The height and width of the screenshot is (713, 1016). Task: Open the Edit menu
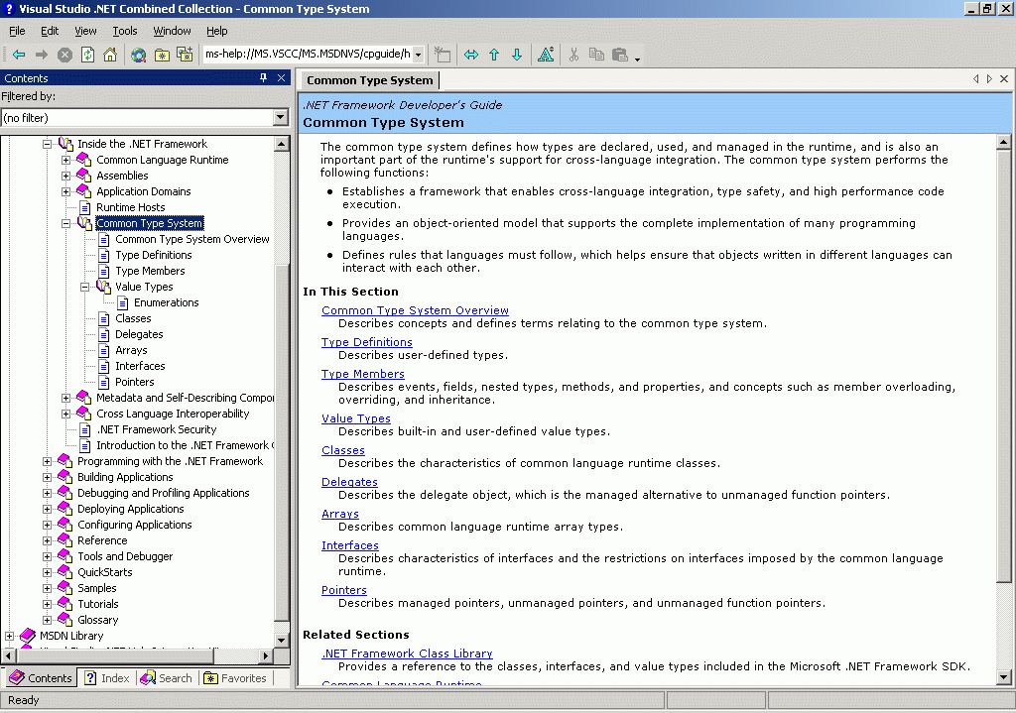pos(50,31)
